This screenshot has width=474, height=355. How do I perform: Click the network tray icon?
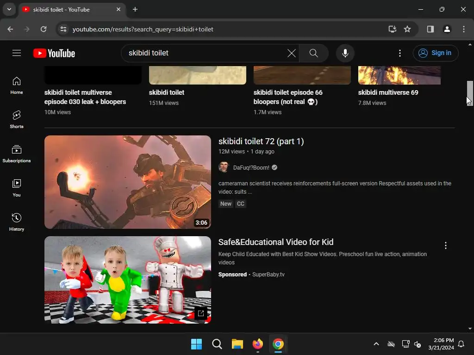coord(405,344)
